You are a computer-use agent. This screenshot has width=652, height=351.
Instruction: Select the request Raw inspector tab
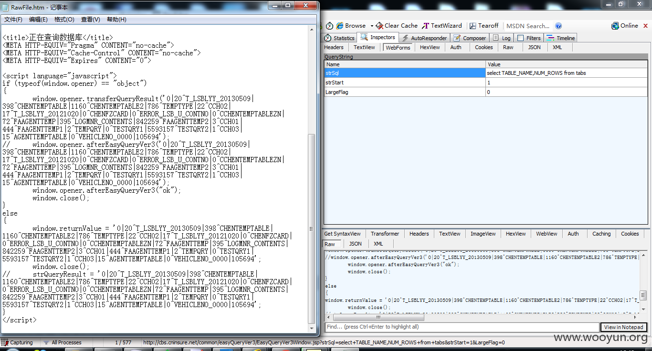coord(508,47)
